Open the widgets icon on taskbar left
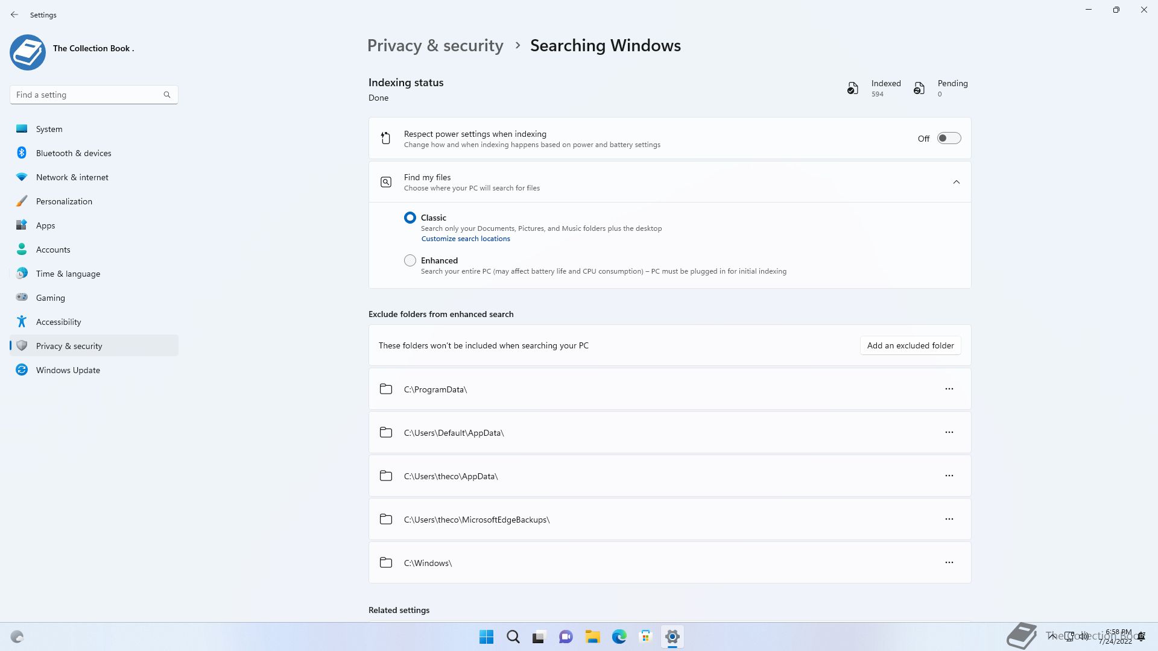This screenshot has height=651, width=1158. pyautogui.click(x=17, y=637)
